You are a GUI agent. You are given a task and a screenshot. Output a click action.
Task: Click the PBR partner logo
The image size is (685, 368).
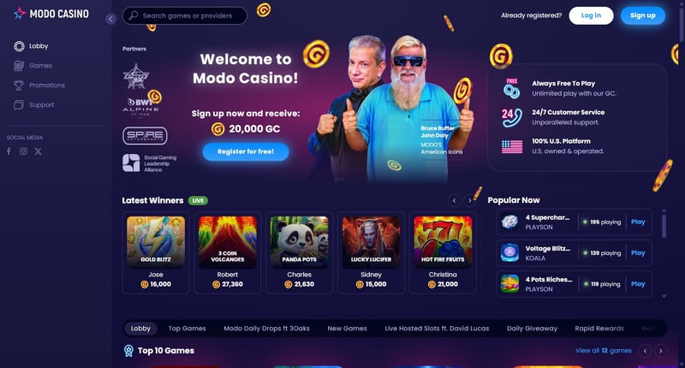point(136,76)
